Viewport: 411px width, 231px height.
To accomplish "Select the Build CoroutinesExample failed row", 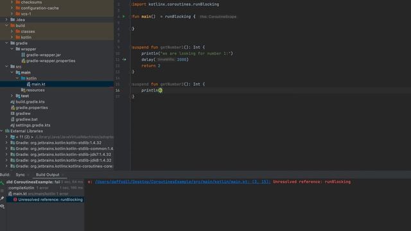I will coord(45,182).
